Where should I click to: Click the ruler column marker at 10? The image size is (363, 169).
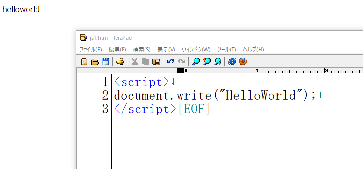pos(186,71)
